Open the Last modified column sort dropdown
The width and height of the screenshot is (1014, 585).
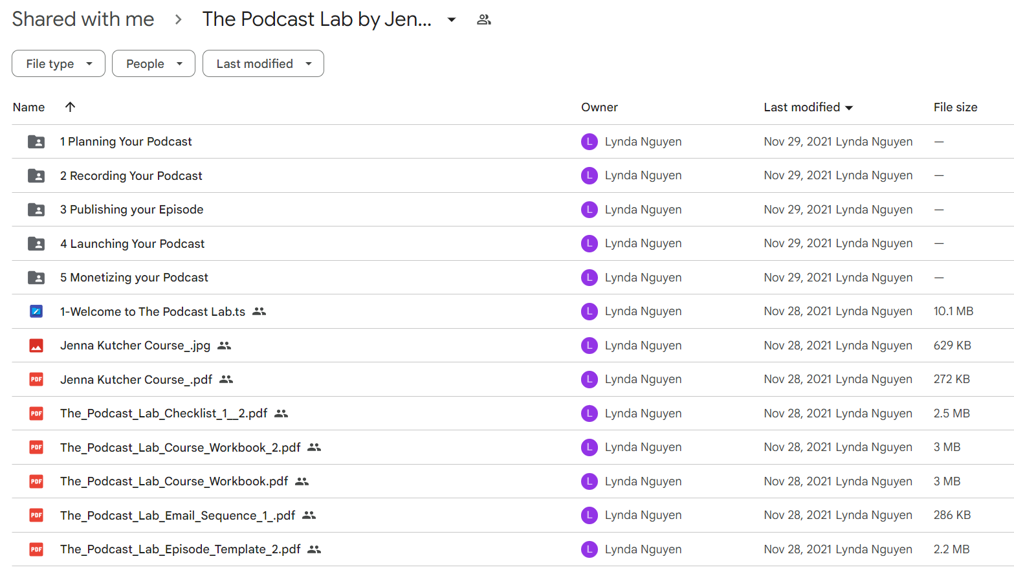tap(849, 107)
